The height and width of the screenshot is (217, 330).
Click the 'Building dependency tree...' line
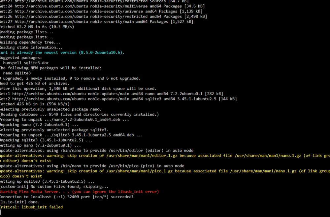coord(30,42)
